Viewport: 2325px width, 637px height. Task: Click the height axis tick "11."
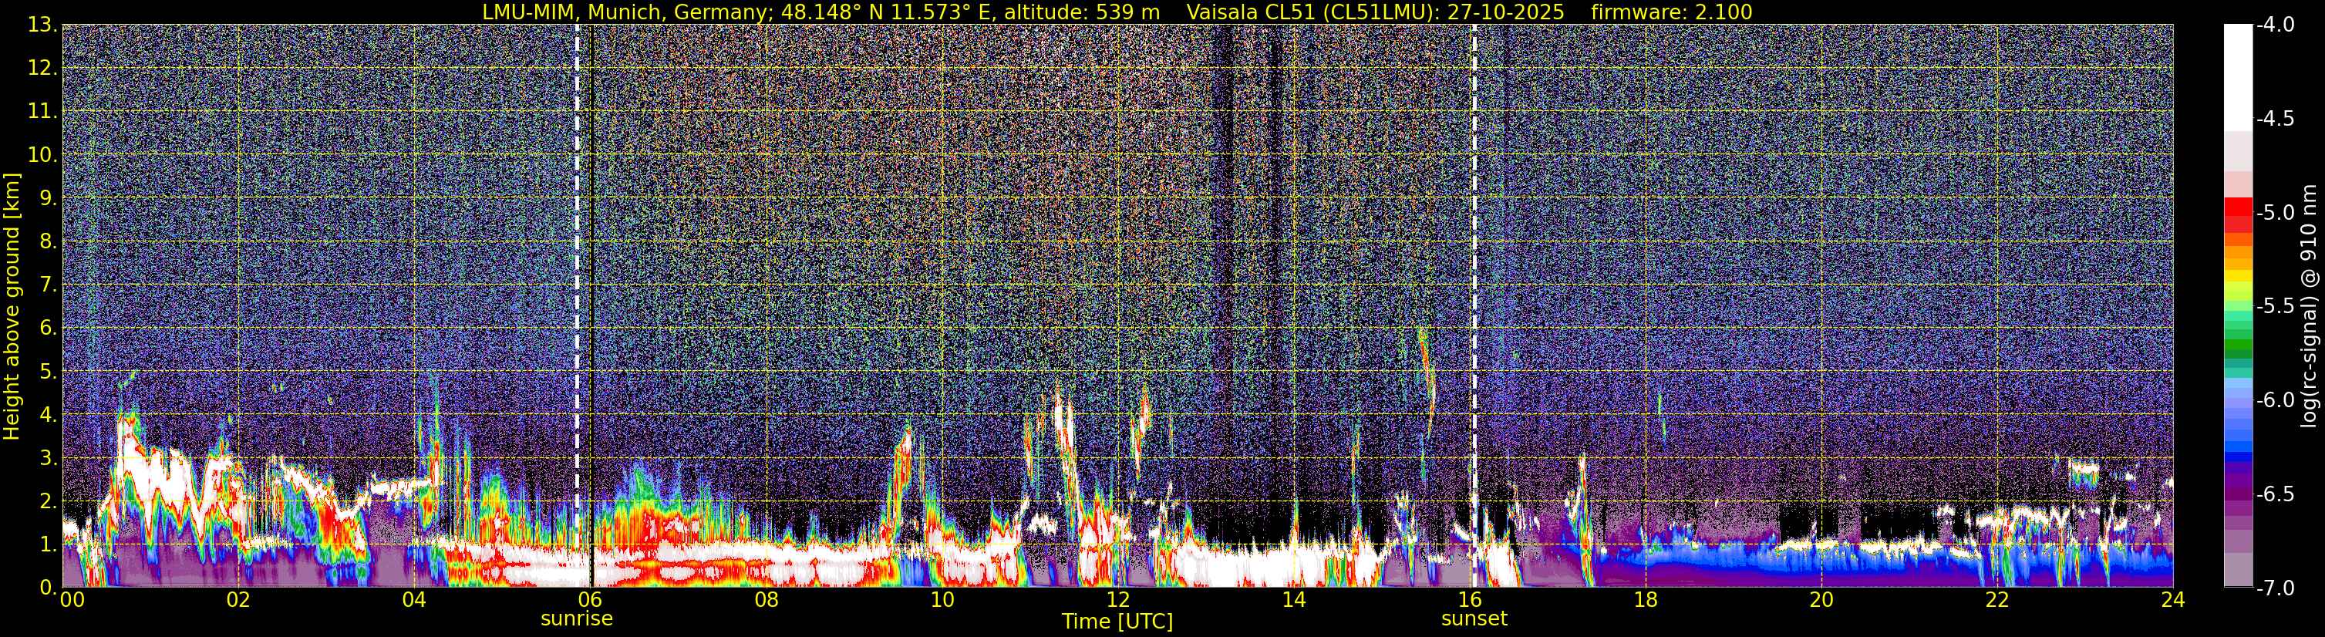pos(42,112)
